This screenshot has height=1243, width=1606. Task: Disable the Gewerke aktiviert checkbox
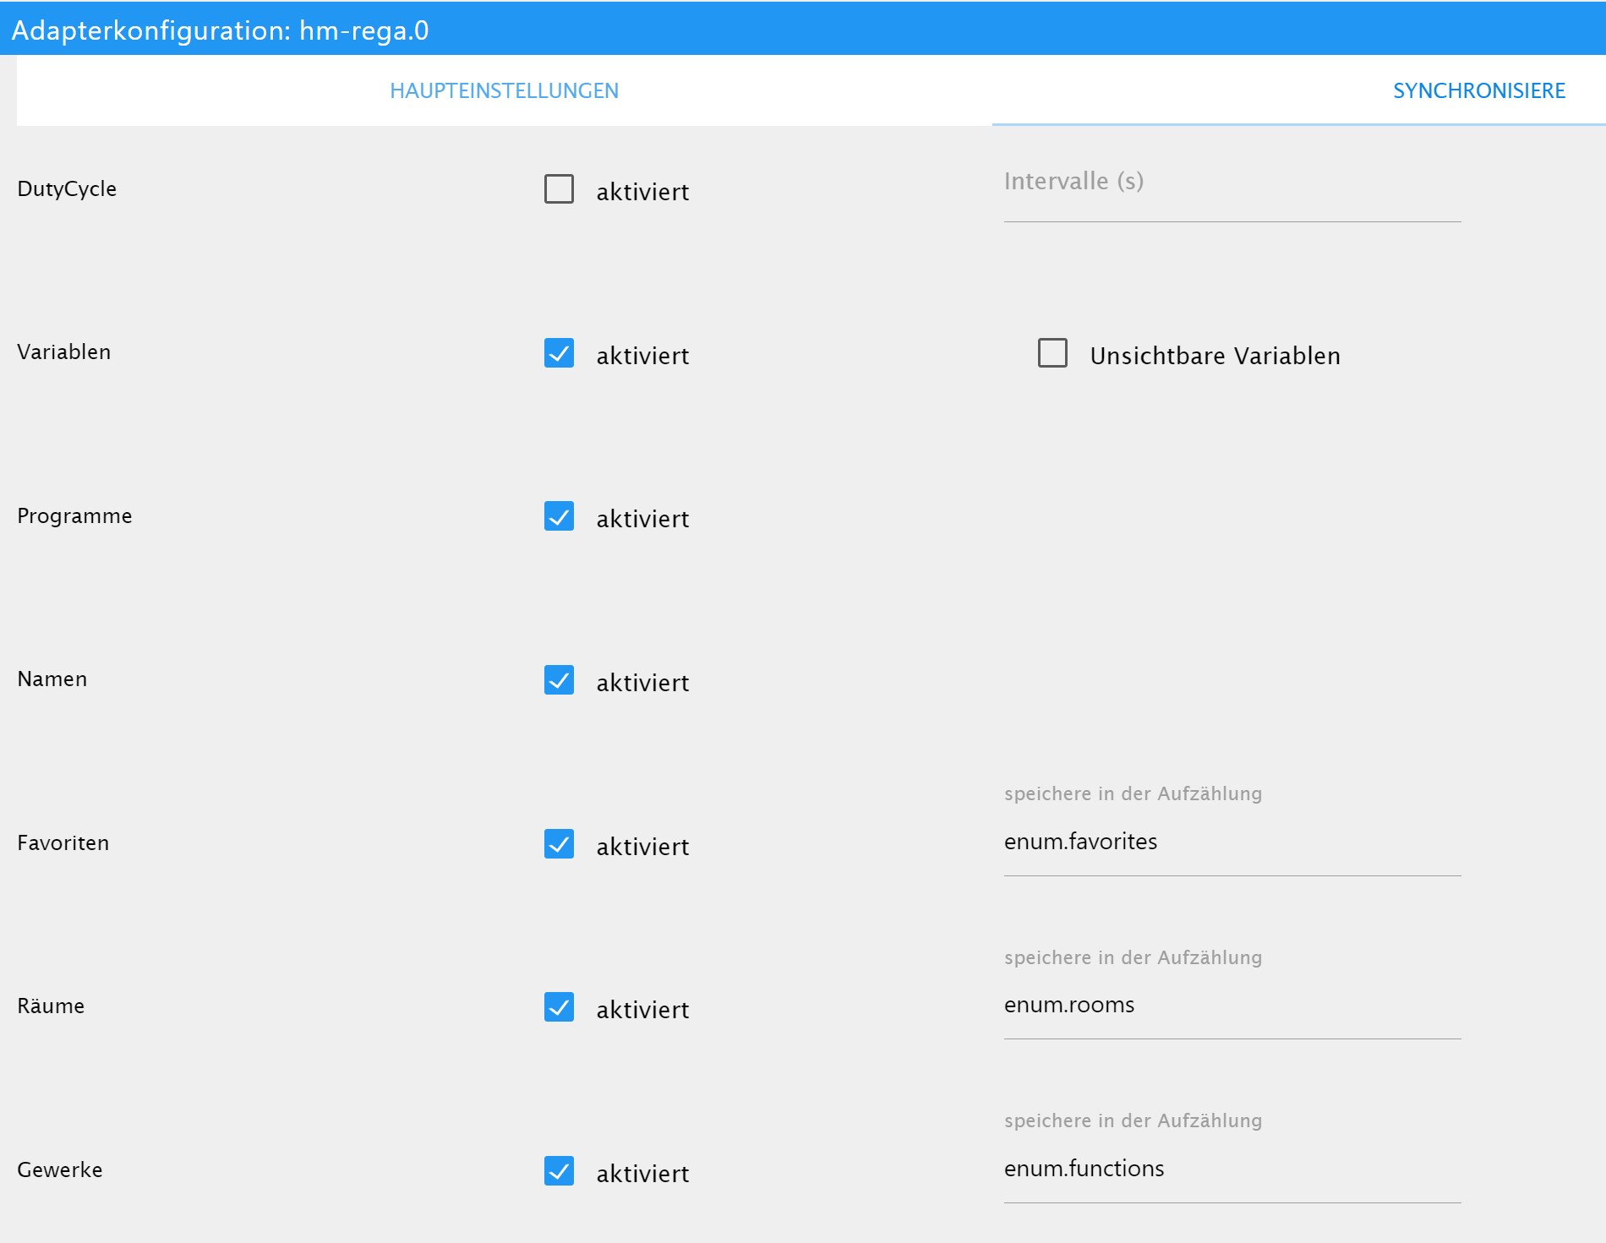[x=559, y=1171]
